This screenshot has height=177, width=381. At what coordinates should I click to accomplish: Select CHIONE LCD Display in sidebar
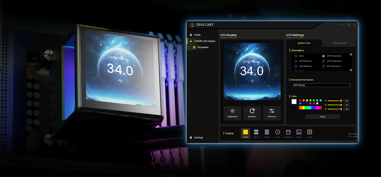pyautogui.click(x=202, y=41)
